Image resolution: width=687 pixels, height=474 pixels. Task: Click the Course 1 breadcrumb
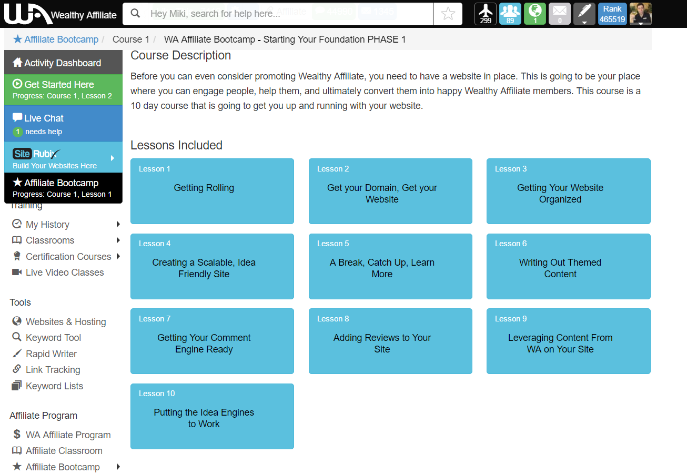131,39
